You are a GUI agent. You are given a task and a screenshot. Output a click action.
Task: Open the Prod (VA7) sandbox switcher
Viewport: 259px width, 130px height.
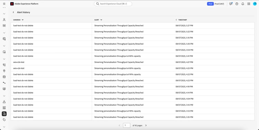click(x=219, y=4)
